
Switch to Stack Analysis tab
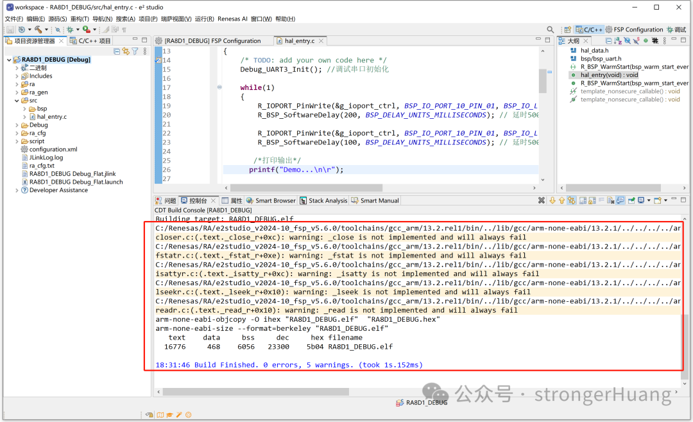(323, 200)
